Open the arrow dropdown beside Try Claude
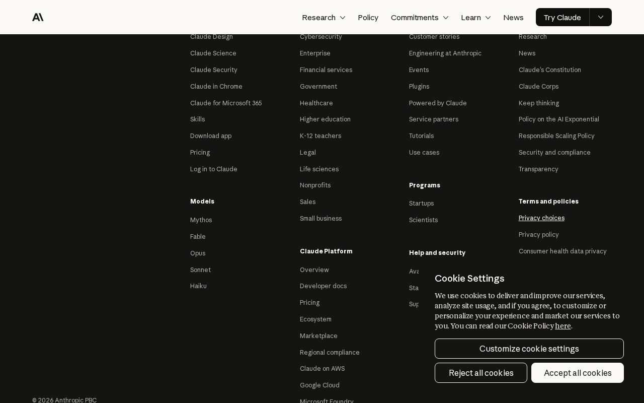The width and height of the screenshot is (644, 403). 601,17
